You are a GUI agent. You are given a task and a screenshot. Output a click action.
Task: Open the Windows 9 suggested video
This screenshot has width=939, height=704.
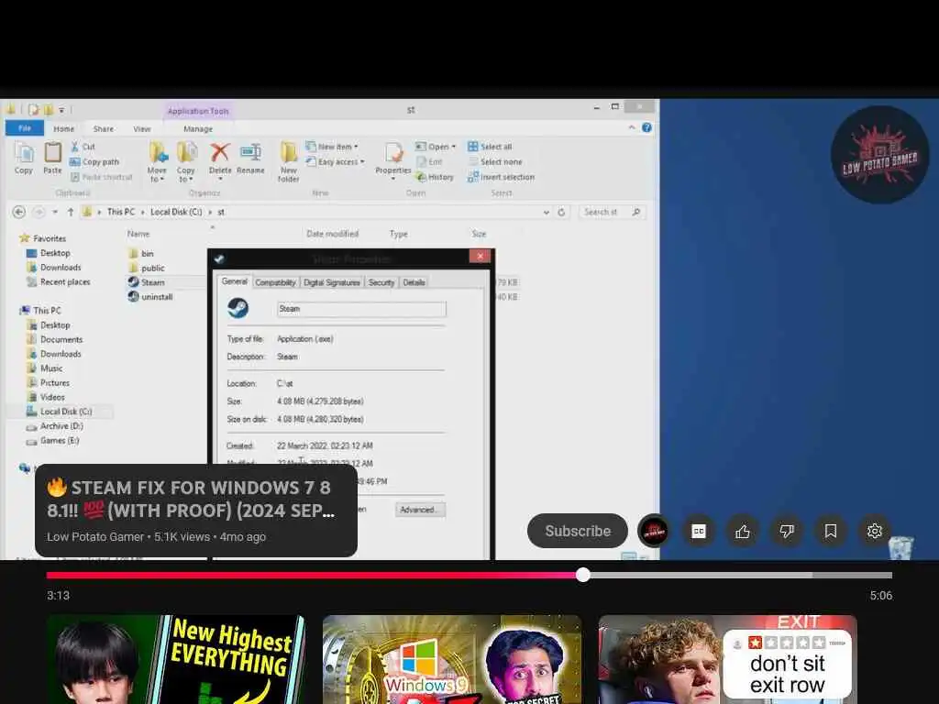(x=452, y=659)
